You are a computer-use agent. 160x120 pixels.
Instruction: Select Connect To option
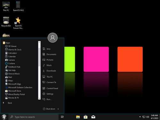click(x=49, y=82)
